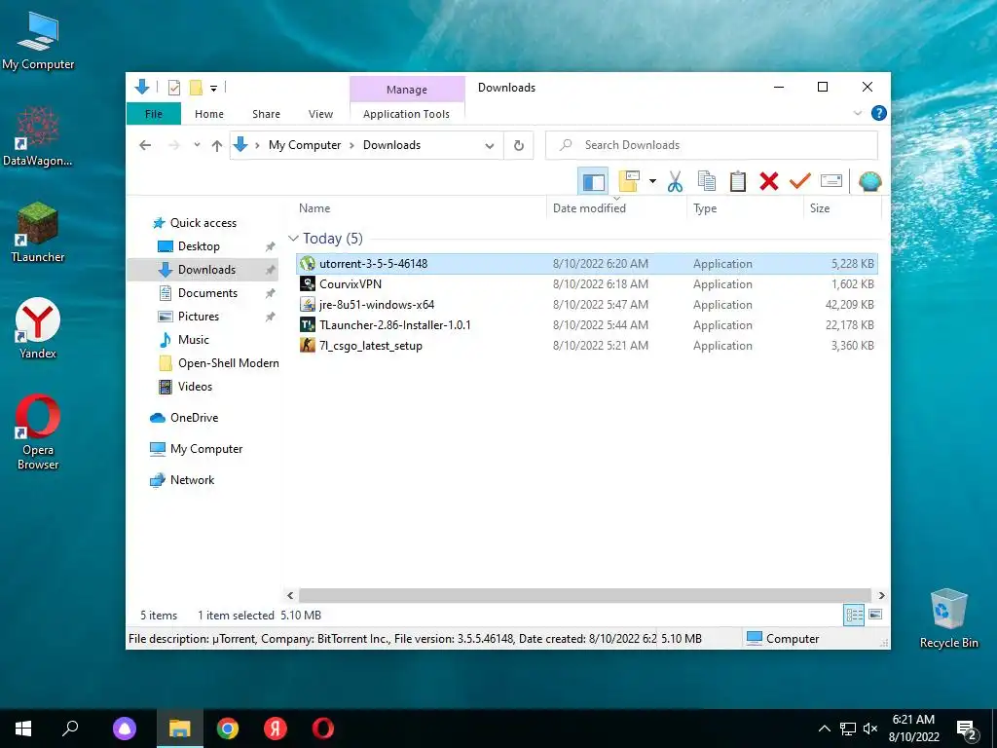
Task: Open the Help question mark icon
Action: [879, 113]
